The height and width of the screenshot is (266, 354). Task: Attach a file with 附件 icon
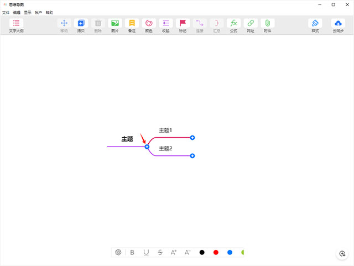point(267,24)
